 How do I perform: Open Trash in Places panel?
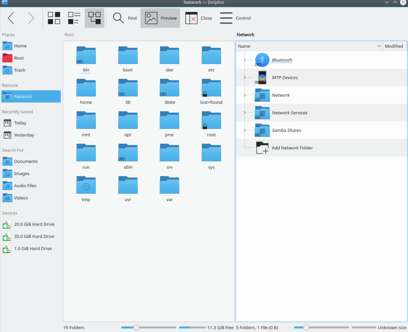tap(31, 70)
